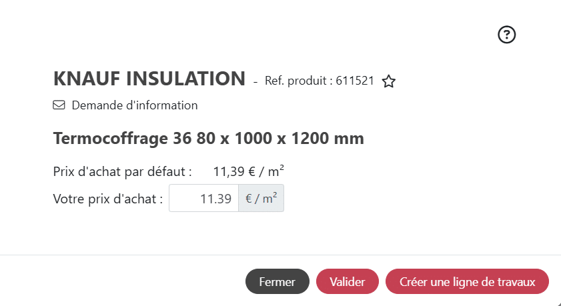561x306 pixels.
Task: Mark product as favorite with star icon
Action: 389,81
